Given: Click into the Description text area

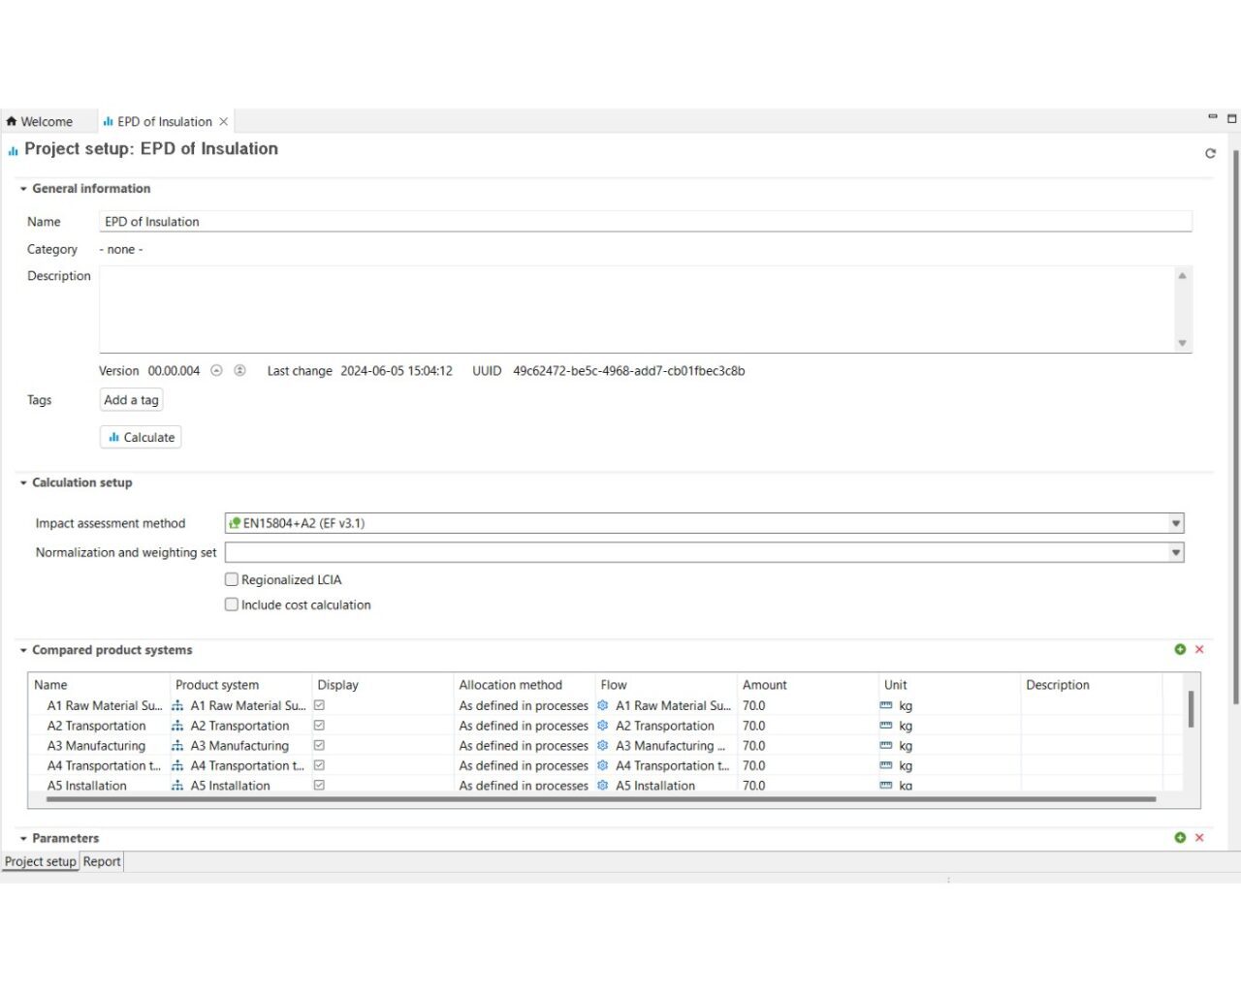Looking at the screenshot, I should (636, 309).
